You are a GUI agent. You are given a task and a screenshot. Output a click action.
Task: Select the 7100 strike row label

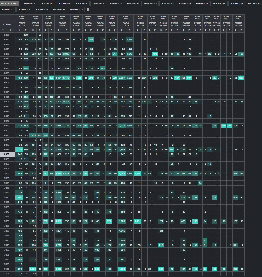[7, 269]
